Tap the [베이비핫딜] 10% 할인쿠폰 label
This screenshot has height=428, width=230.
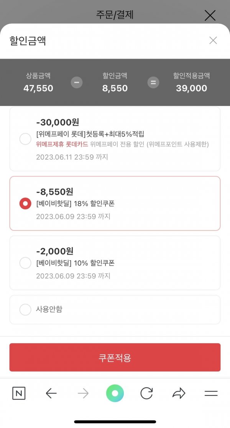76,263
